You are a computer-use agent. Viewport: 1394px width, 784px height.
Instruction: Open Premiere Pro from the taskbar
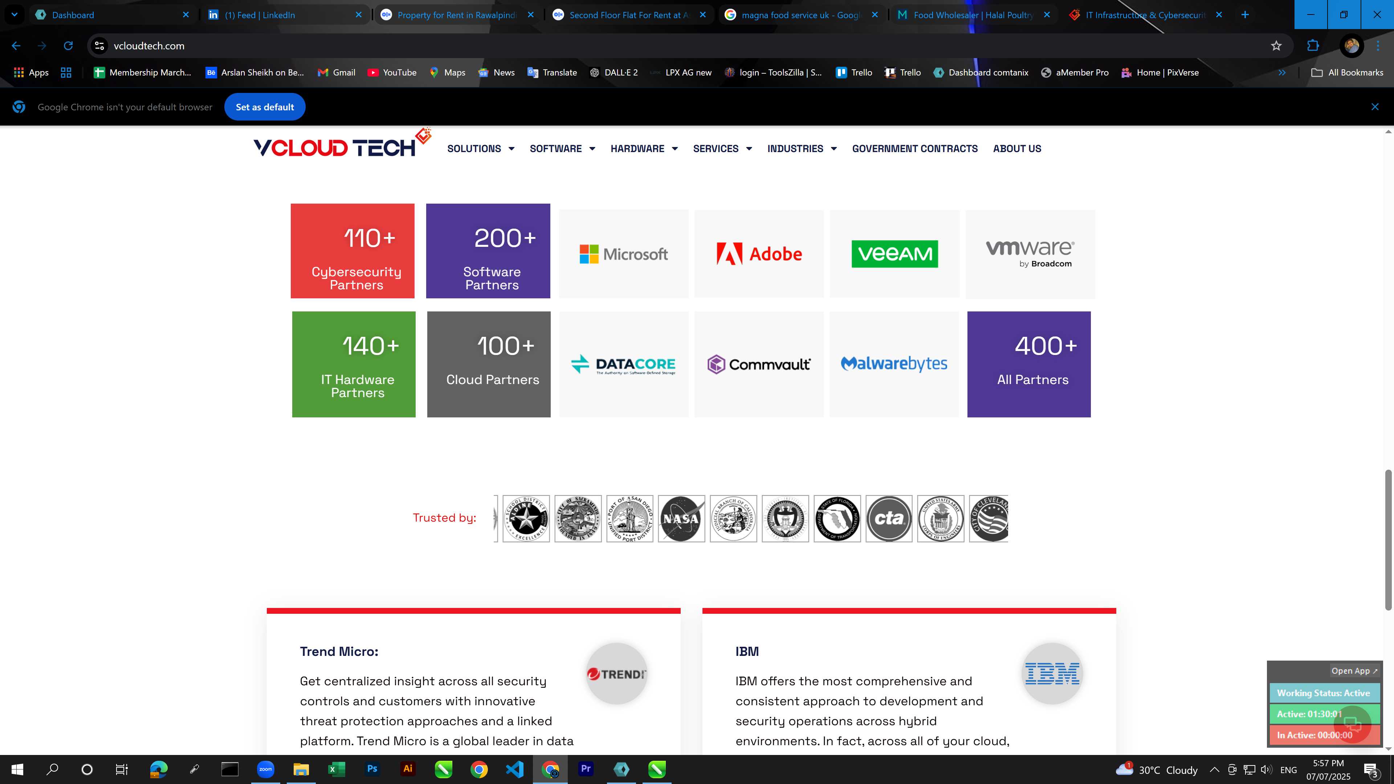click(x=586, y=769)
